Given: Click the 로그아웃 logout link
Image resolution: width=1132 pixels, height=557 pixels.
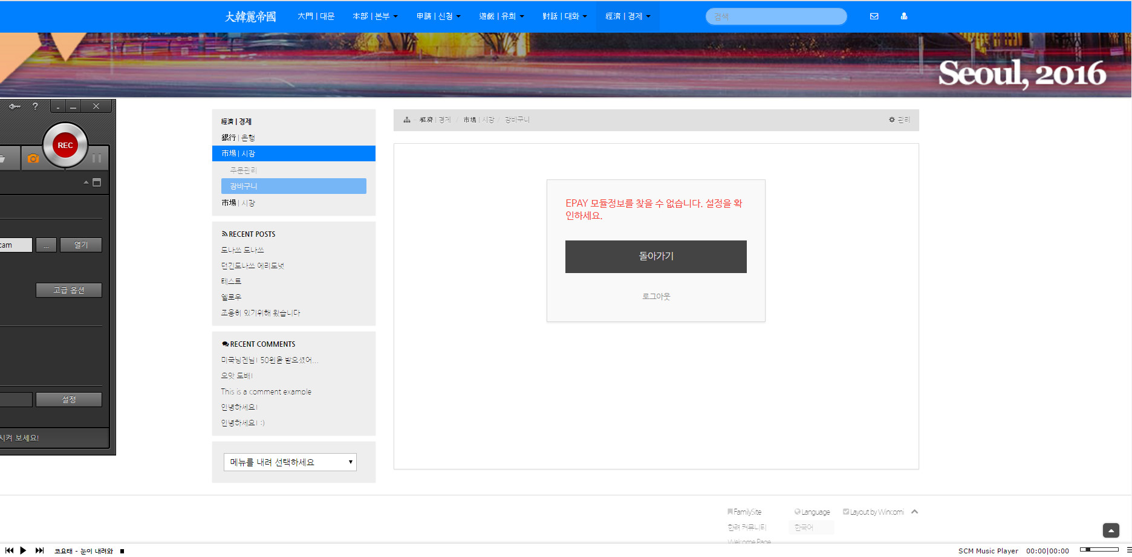Looking at the screenshot, I should pos(655,297).
